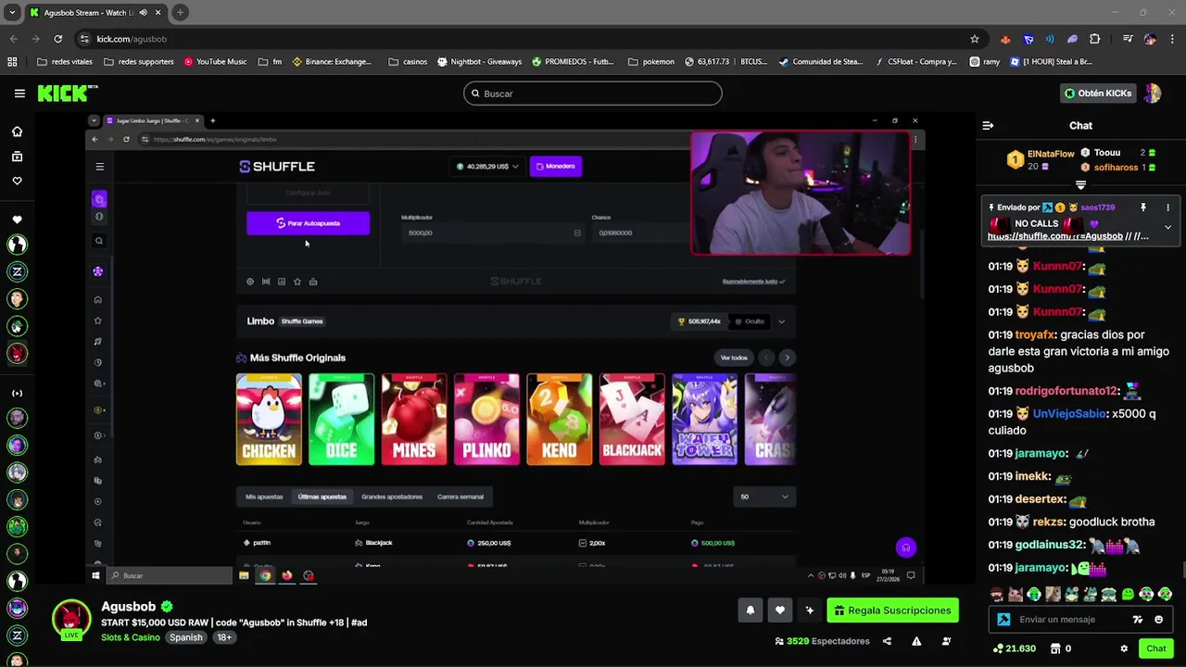Open the redes supporters bookmark folder
This screenshot has width=1186, height=667.
tap(139, 62)
